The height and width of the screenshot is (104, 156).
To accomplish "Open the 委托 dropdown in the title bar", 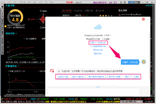I will pyautogui.click(x=137, y=2).
